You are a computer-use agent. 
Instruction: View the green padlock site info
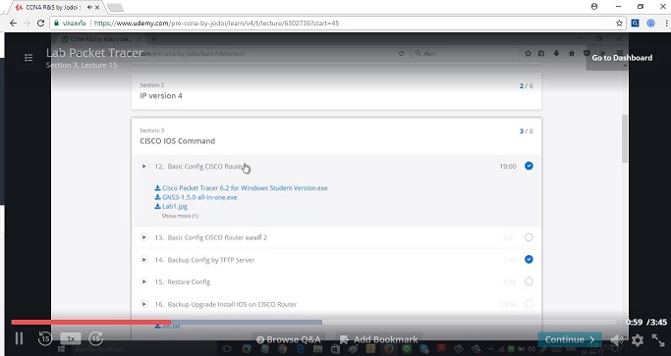[x=57, y=24]
